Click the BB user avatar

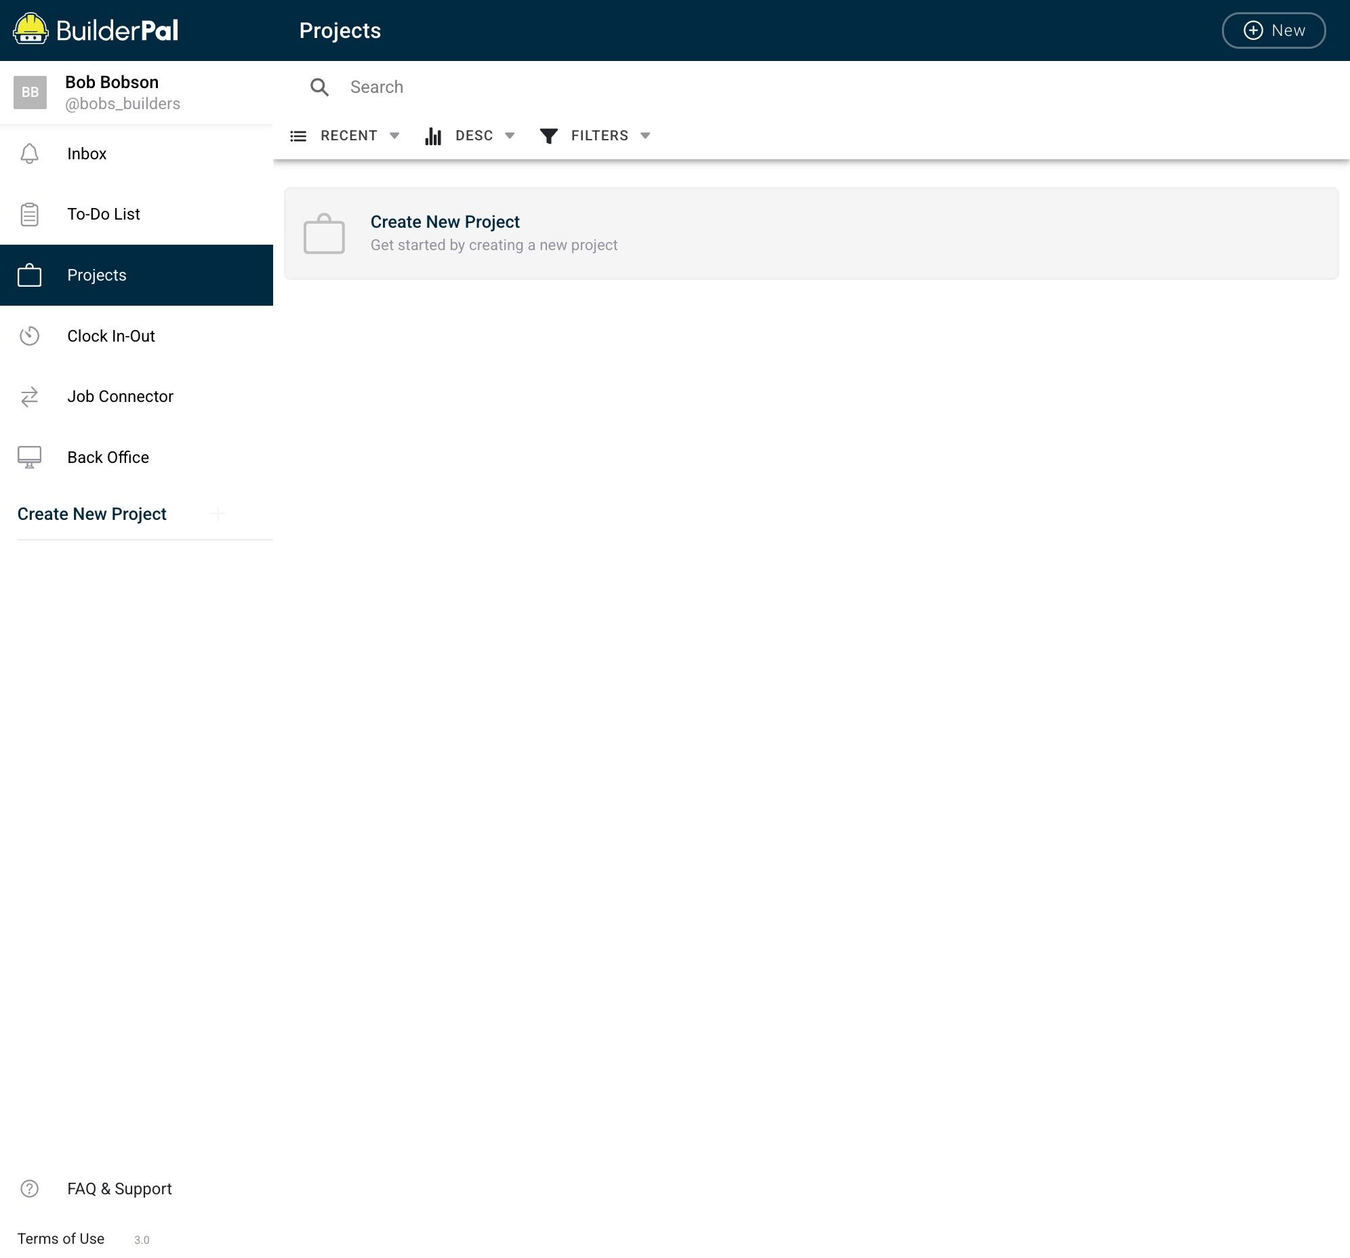(30, 92)
